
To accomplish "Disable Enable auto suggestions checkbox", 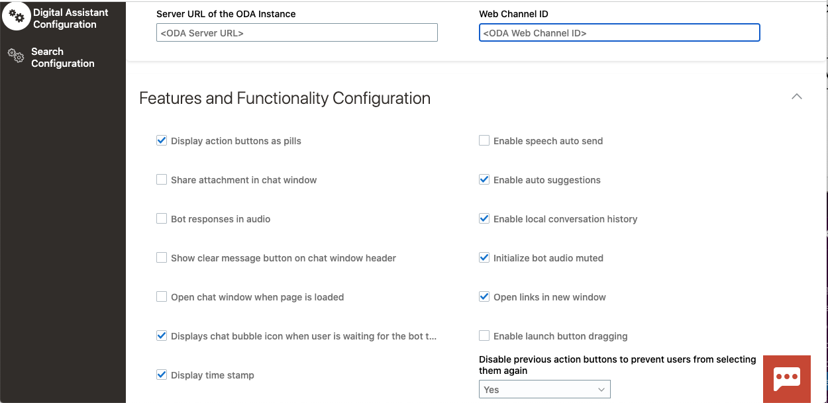I will [x=484, y=179].
